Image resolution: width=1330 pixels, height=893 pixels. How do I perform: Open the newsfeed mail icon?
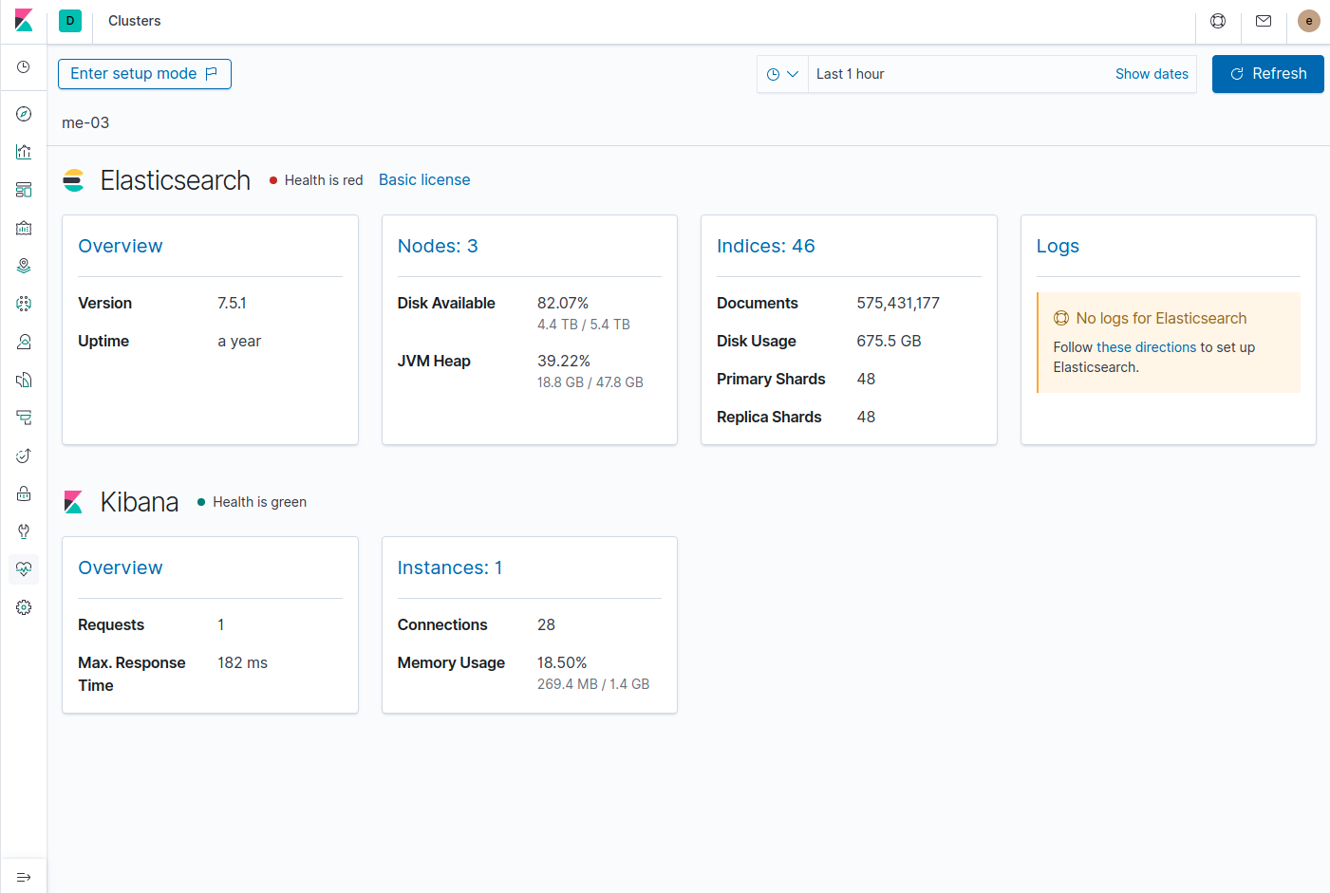(1264, 21)
